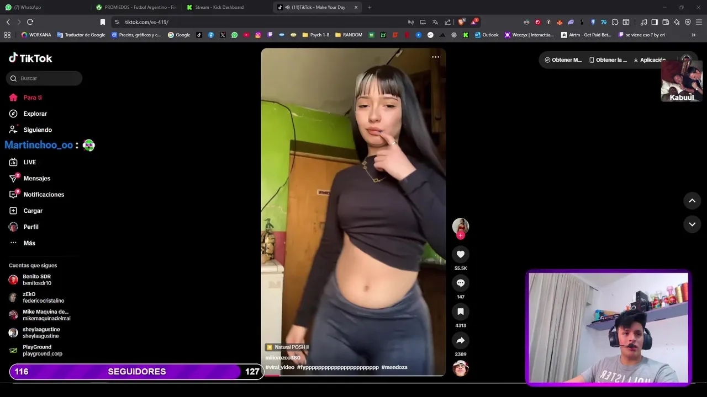Open the Cargar upload page
The width and height of the screenshot is (707, 397).
[x=26, y=211]
